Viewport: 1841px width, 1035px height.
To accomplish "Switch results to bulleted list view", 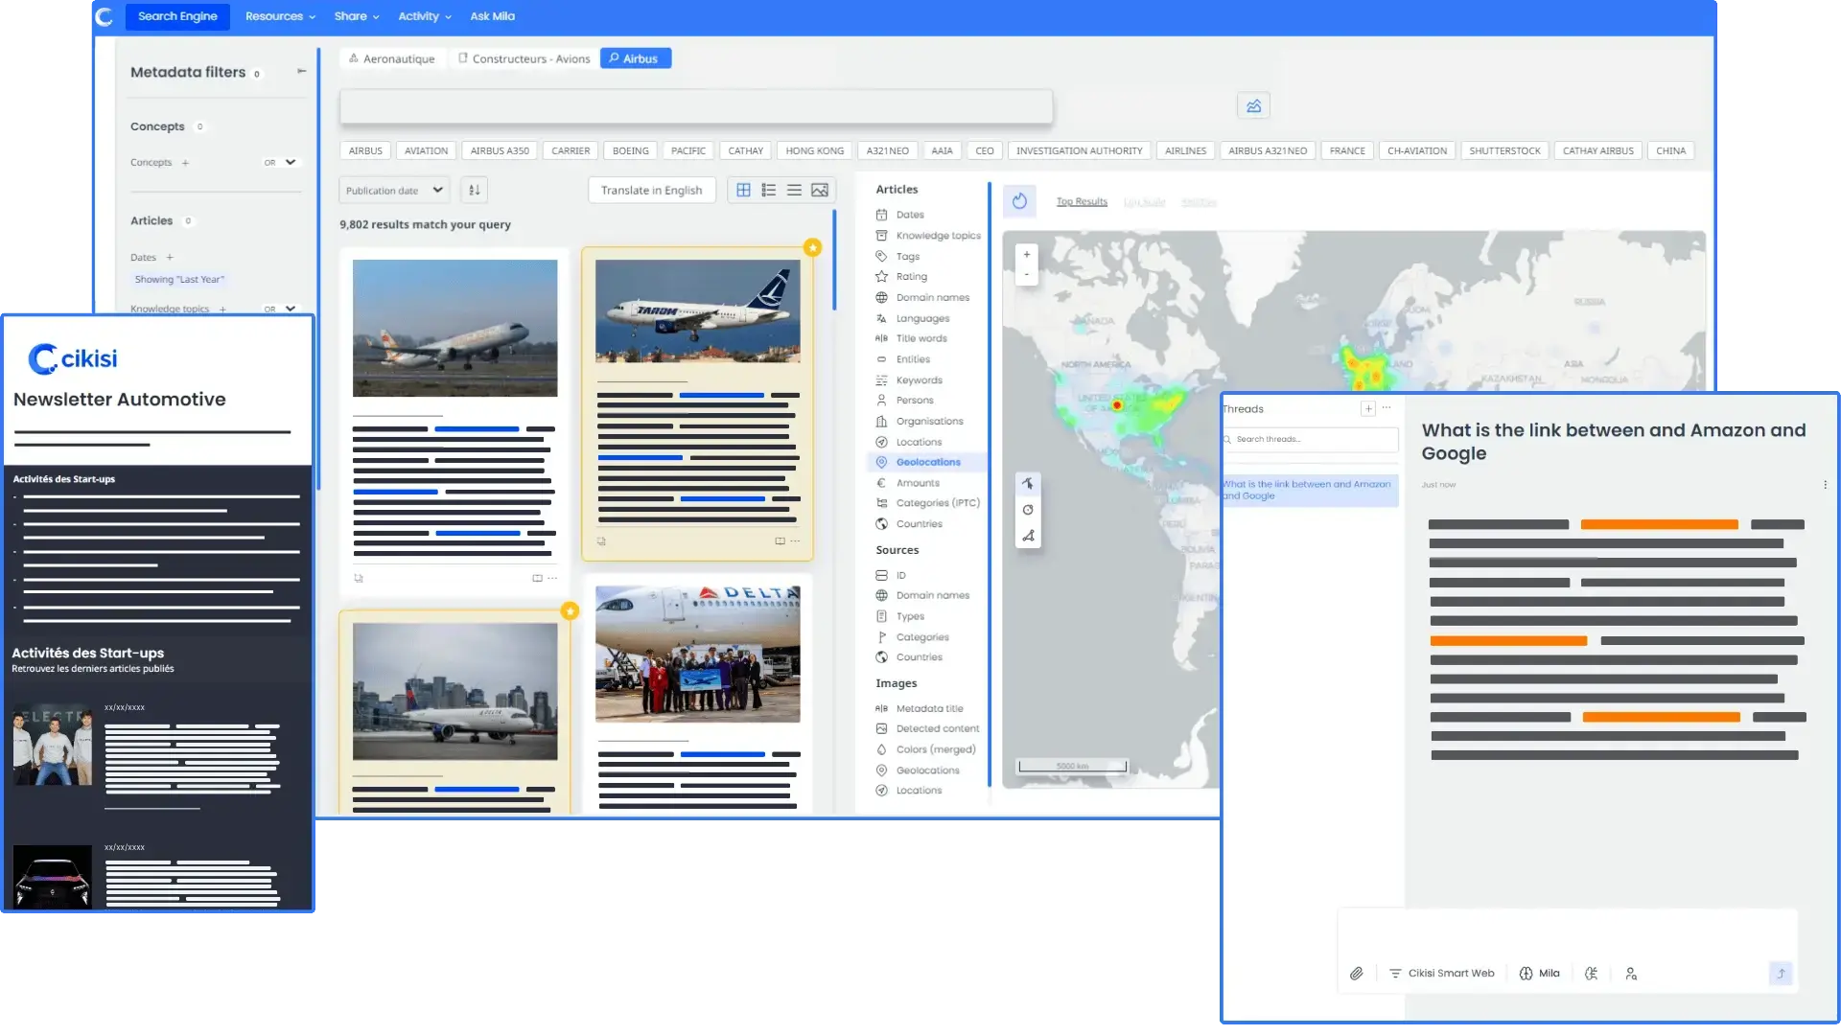I will coord(769,190).
